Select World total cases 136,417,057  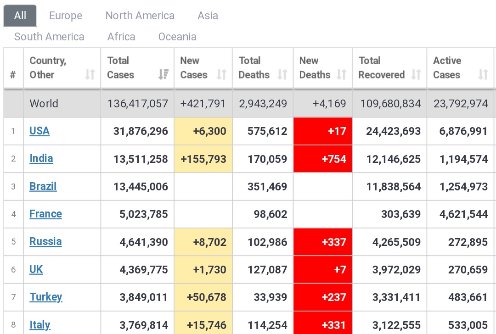[x=138, y=103]
